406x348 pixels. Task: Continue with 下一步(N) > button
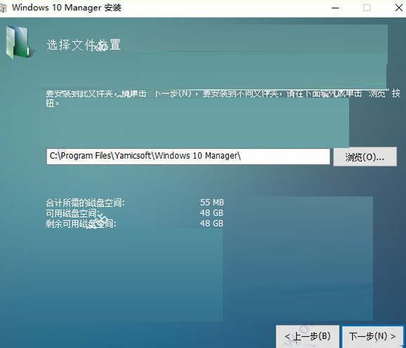point(372,336)
